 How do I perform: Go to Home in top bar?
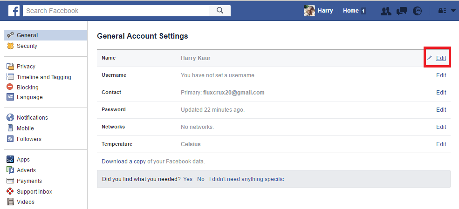[350, 11]
